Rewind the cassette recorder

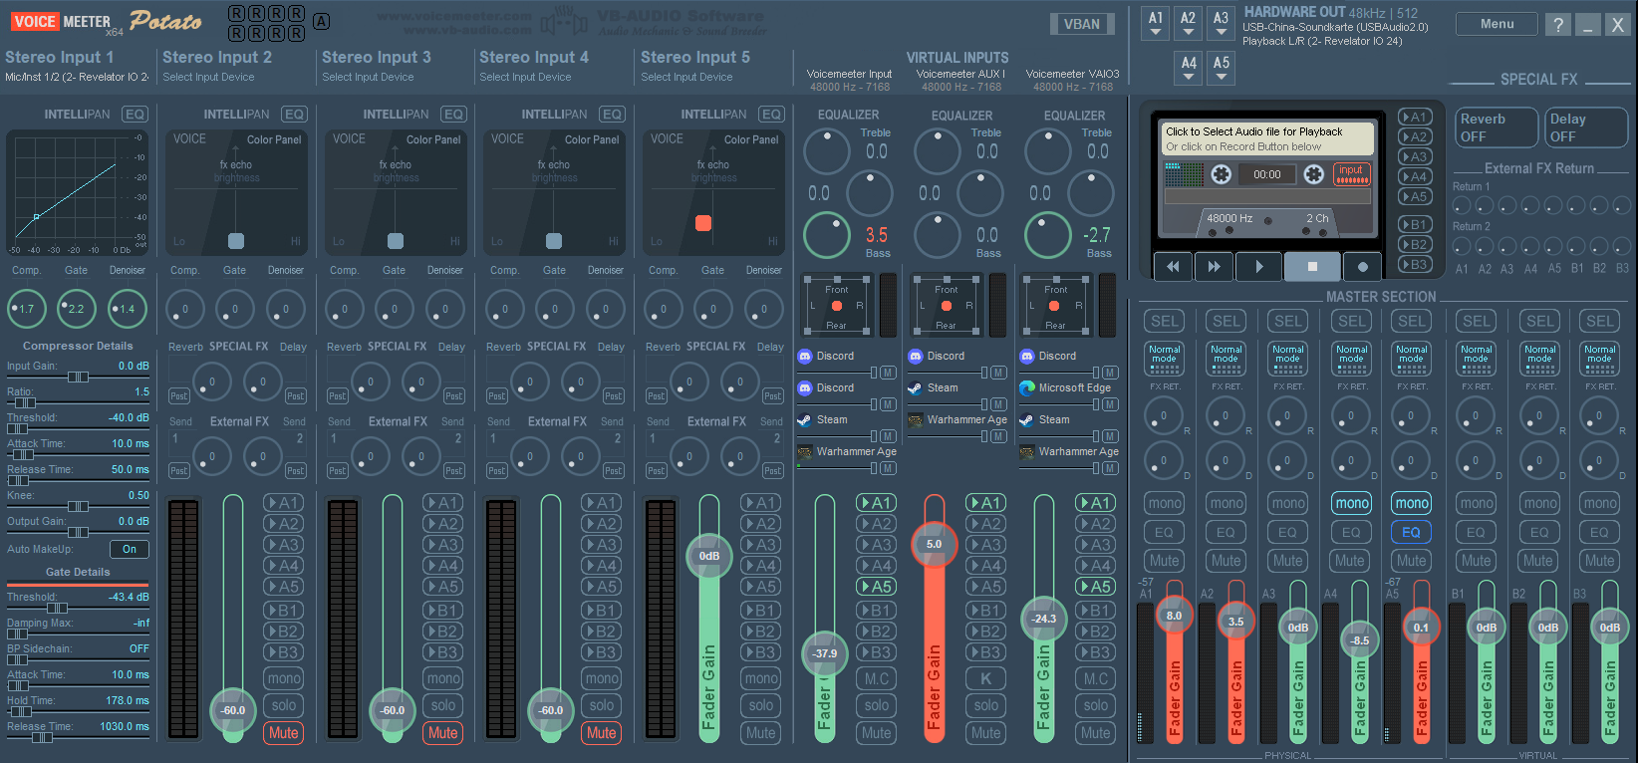1174,266
